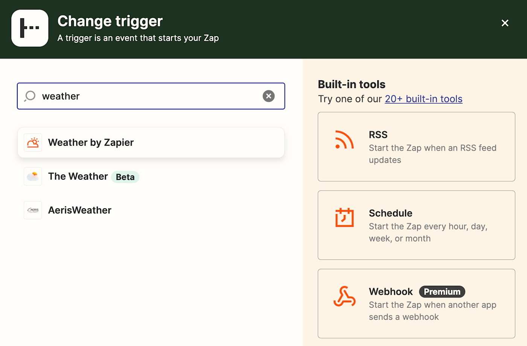Select Weather by Zapier from results
This screenshot has width=527, height=346.
[151, 143]
